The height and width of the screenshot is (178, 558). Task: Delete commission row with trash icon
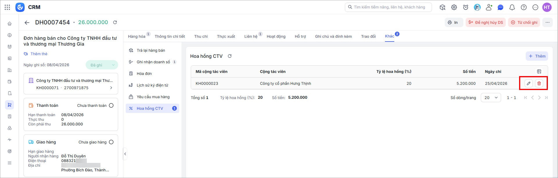[539, 83]
